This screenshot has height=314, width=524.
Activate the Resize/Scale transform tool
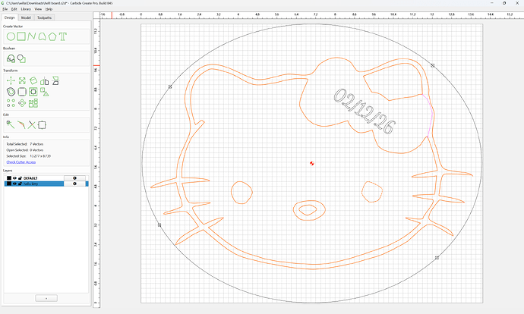[22, 80]
